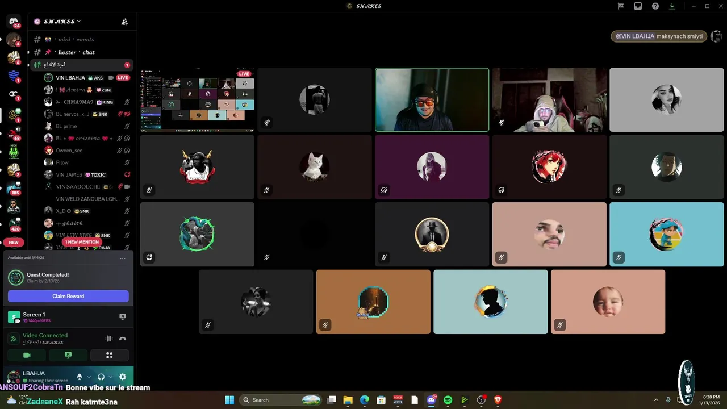Open server icon with 420 badge
Screen dimensions: 727x409
[14, 224]
